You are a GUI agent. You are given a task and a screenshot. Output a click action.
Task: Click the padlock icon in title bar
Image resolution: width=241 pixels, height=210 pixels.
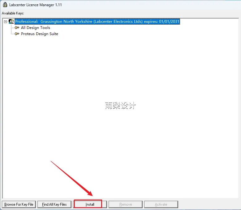point(5,5)
